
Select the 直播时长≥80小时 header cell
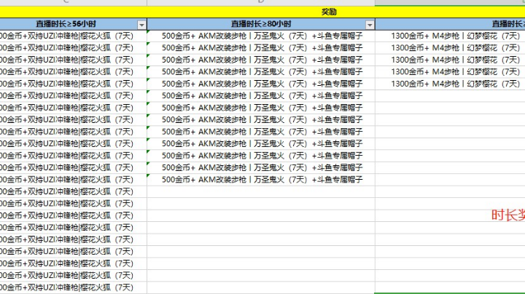261,24
